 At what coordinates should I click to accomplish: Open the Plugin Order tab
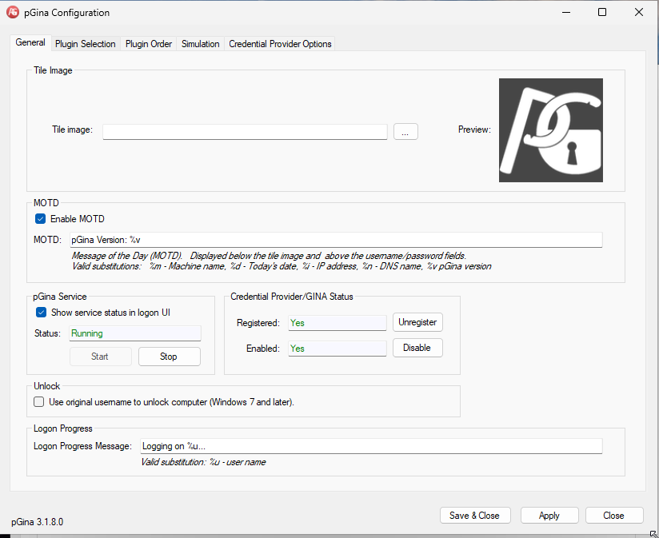pyautogui.click(x=149, y=44)
